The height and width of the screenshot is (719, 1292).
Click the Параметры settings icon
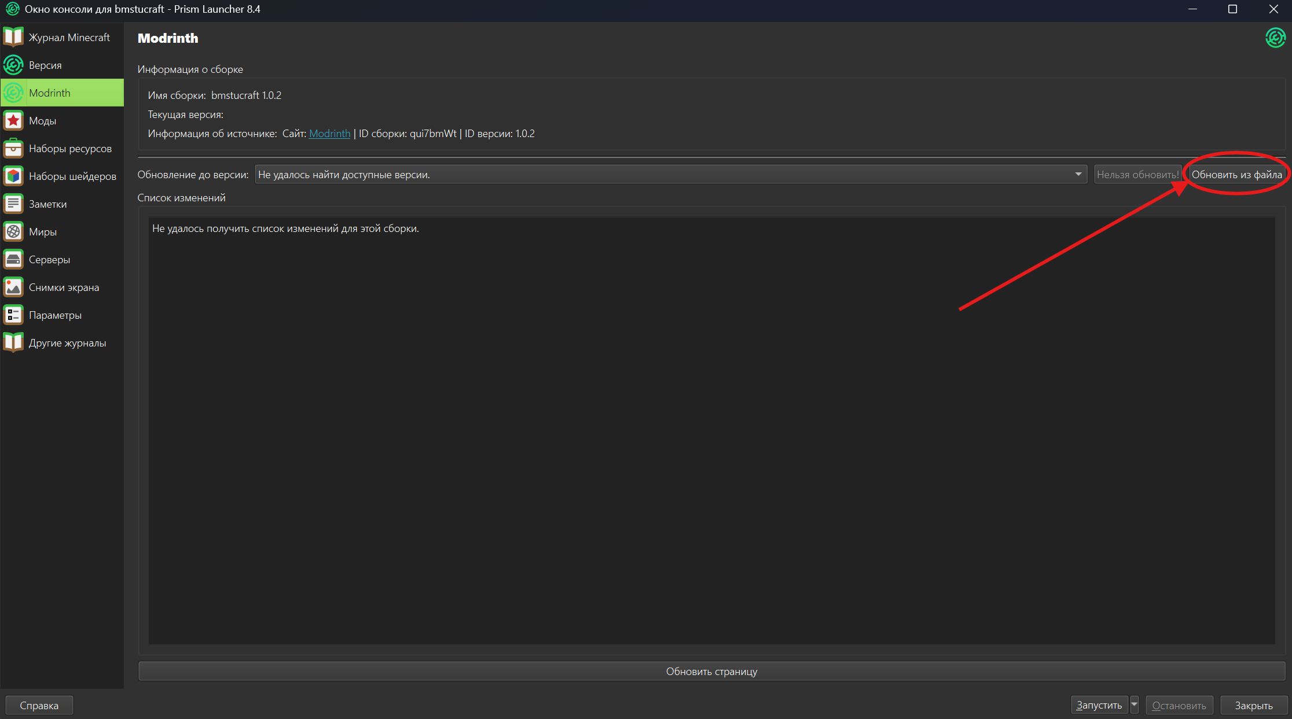[13, 315]
